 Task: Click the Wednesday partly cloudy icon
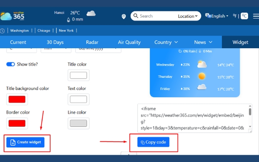[x=202, y=64]
